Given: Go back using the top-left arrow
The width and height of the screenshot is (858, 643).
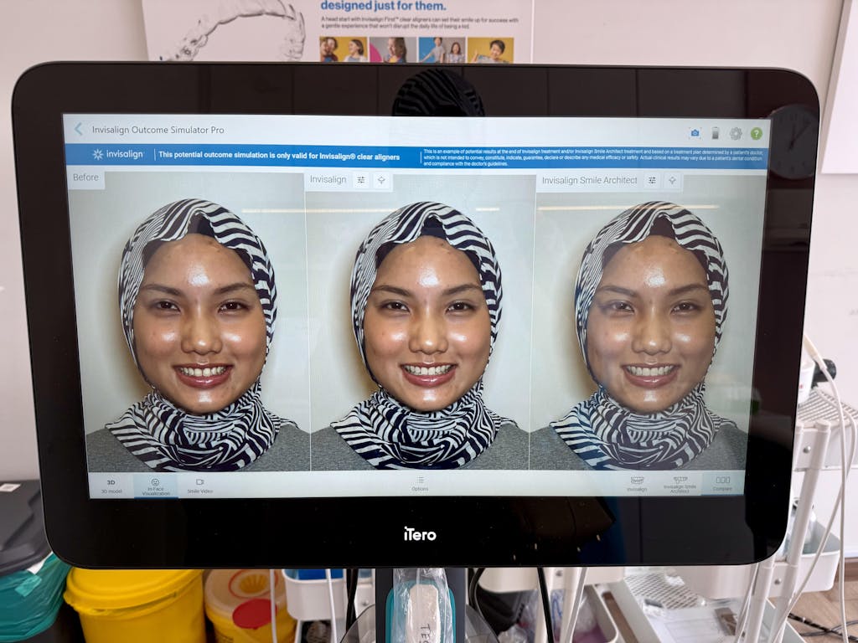Looking at the screenshot, I should pyautogui.click(x=79, y=129).
